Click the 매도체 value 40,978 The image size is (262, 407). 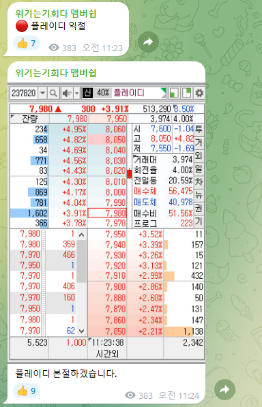point(181,202)
